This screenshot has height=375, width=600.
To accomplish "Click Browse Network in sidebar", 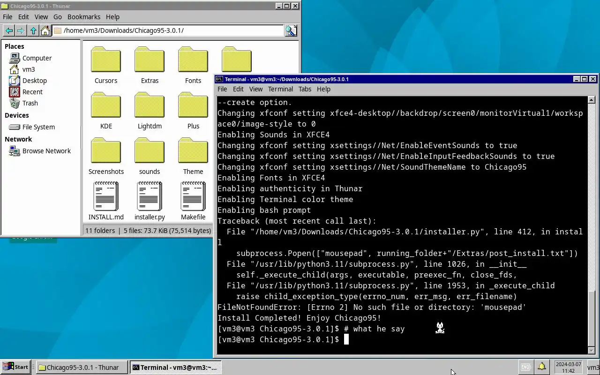I will (40, 151).
